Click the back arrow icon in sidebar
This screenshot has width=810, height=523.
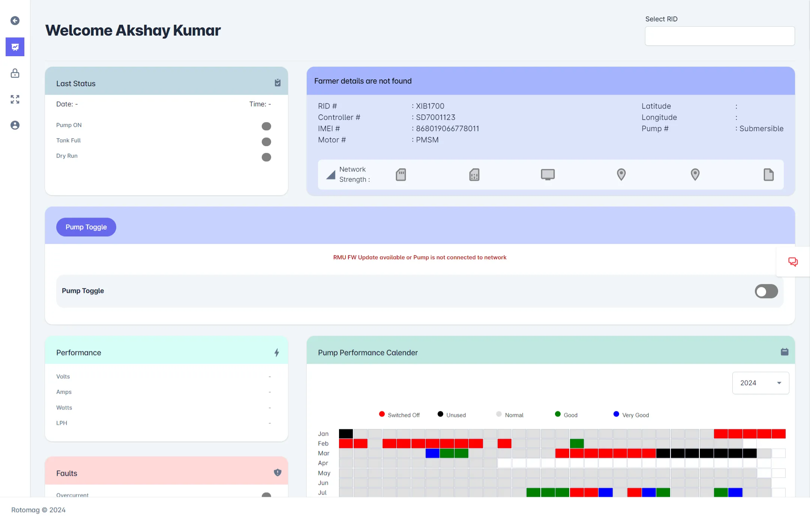pos(15,21)
